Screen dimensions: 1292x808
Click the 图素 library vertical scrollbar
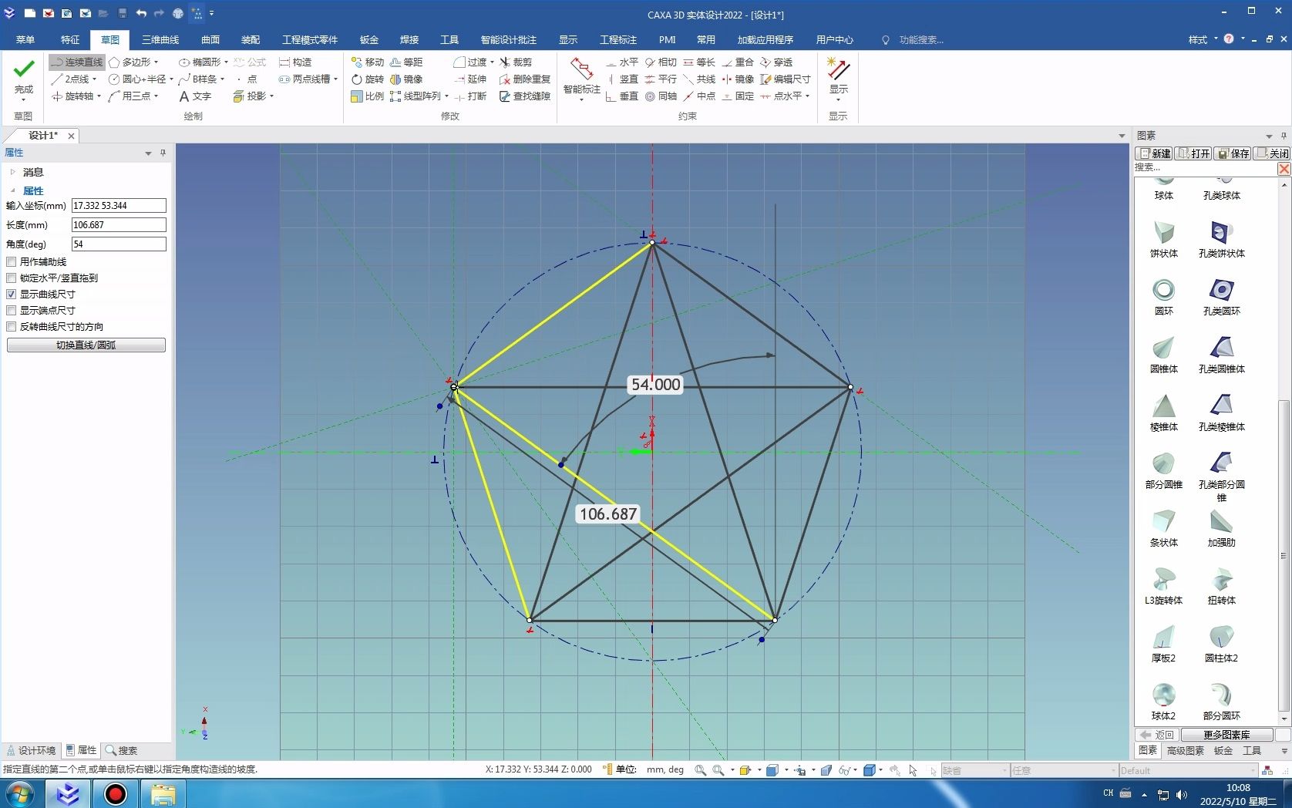1284,555
